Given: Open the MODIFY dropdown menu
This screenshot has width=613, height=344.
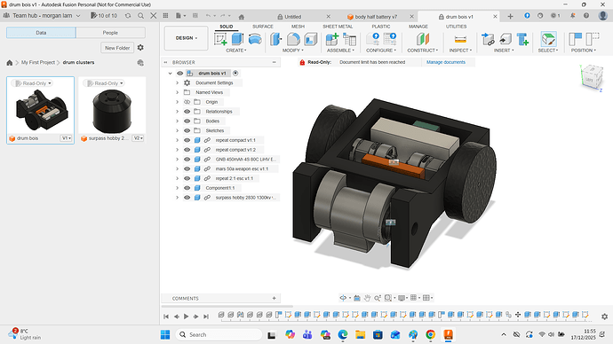Looking at the screenshot, I should coord(293,51).
